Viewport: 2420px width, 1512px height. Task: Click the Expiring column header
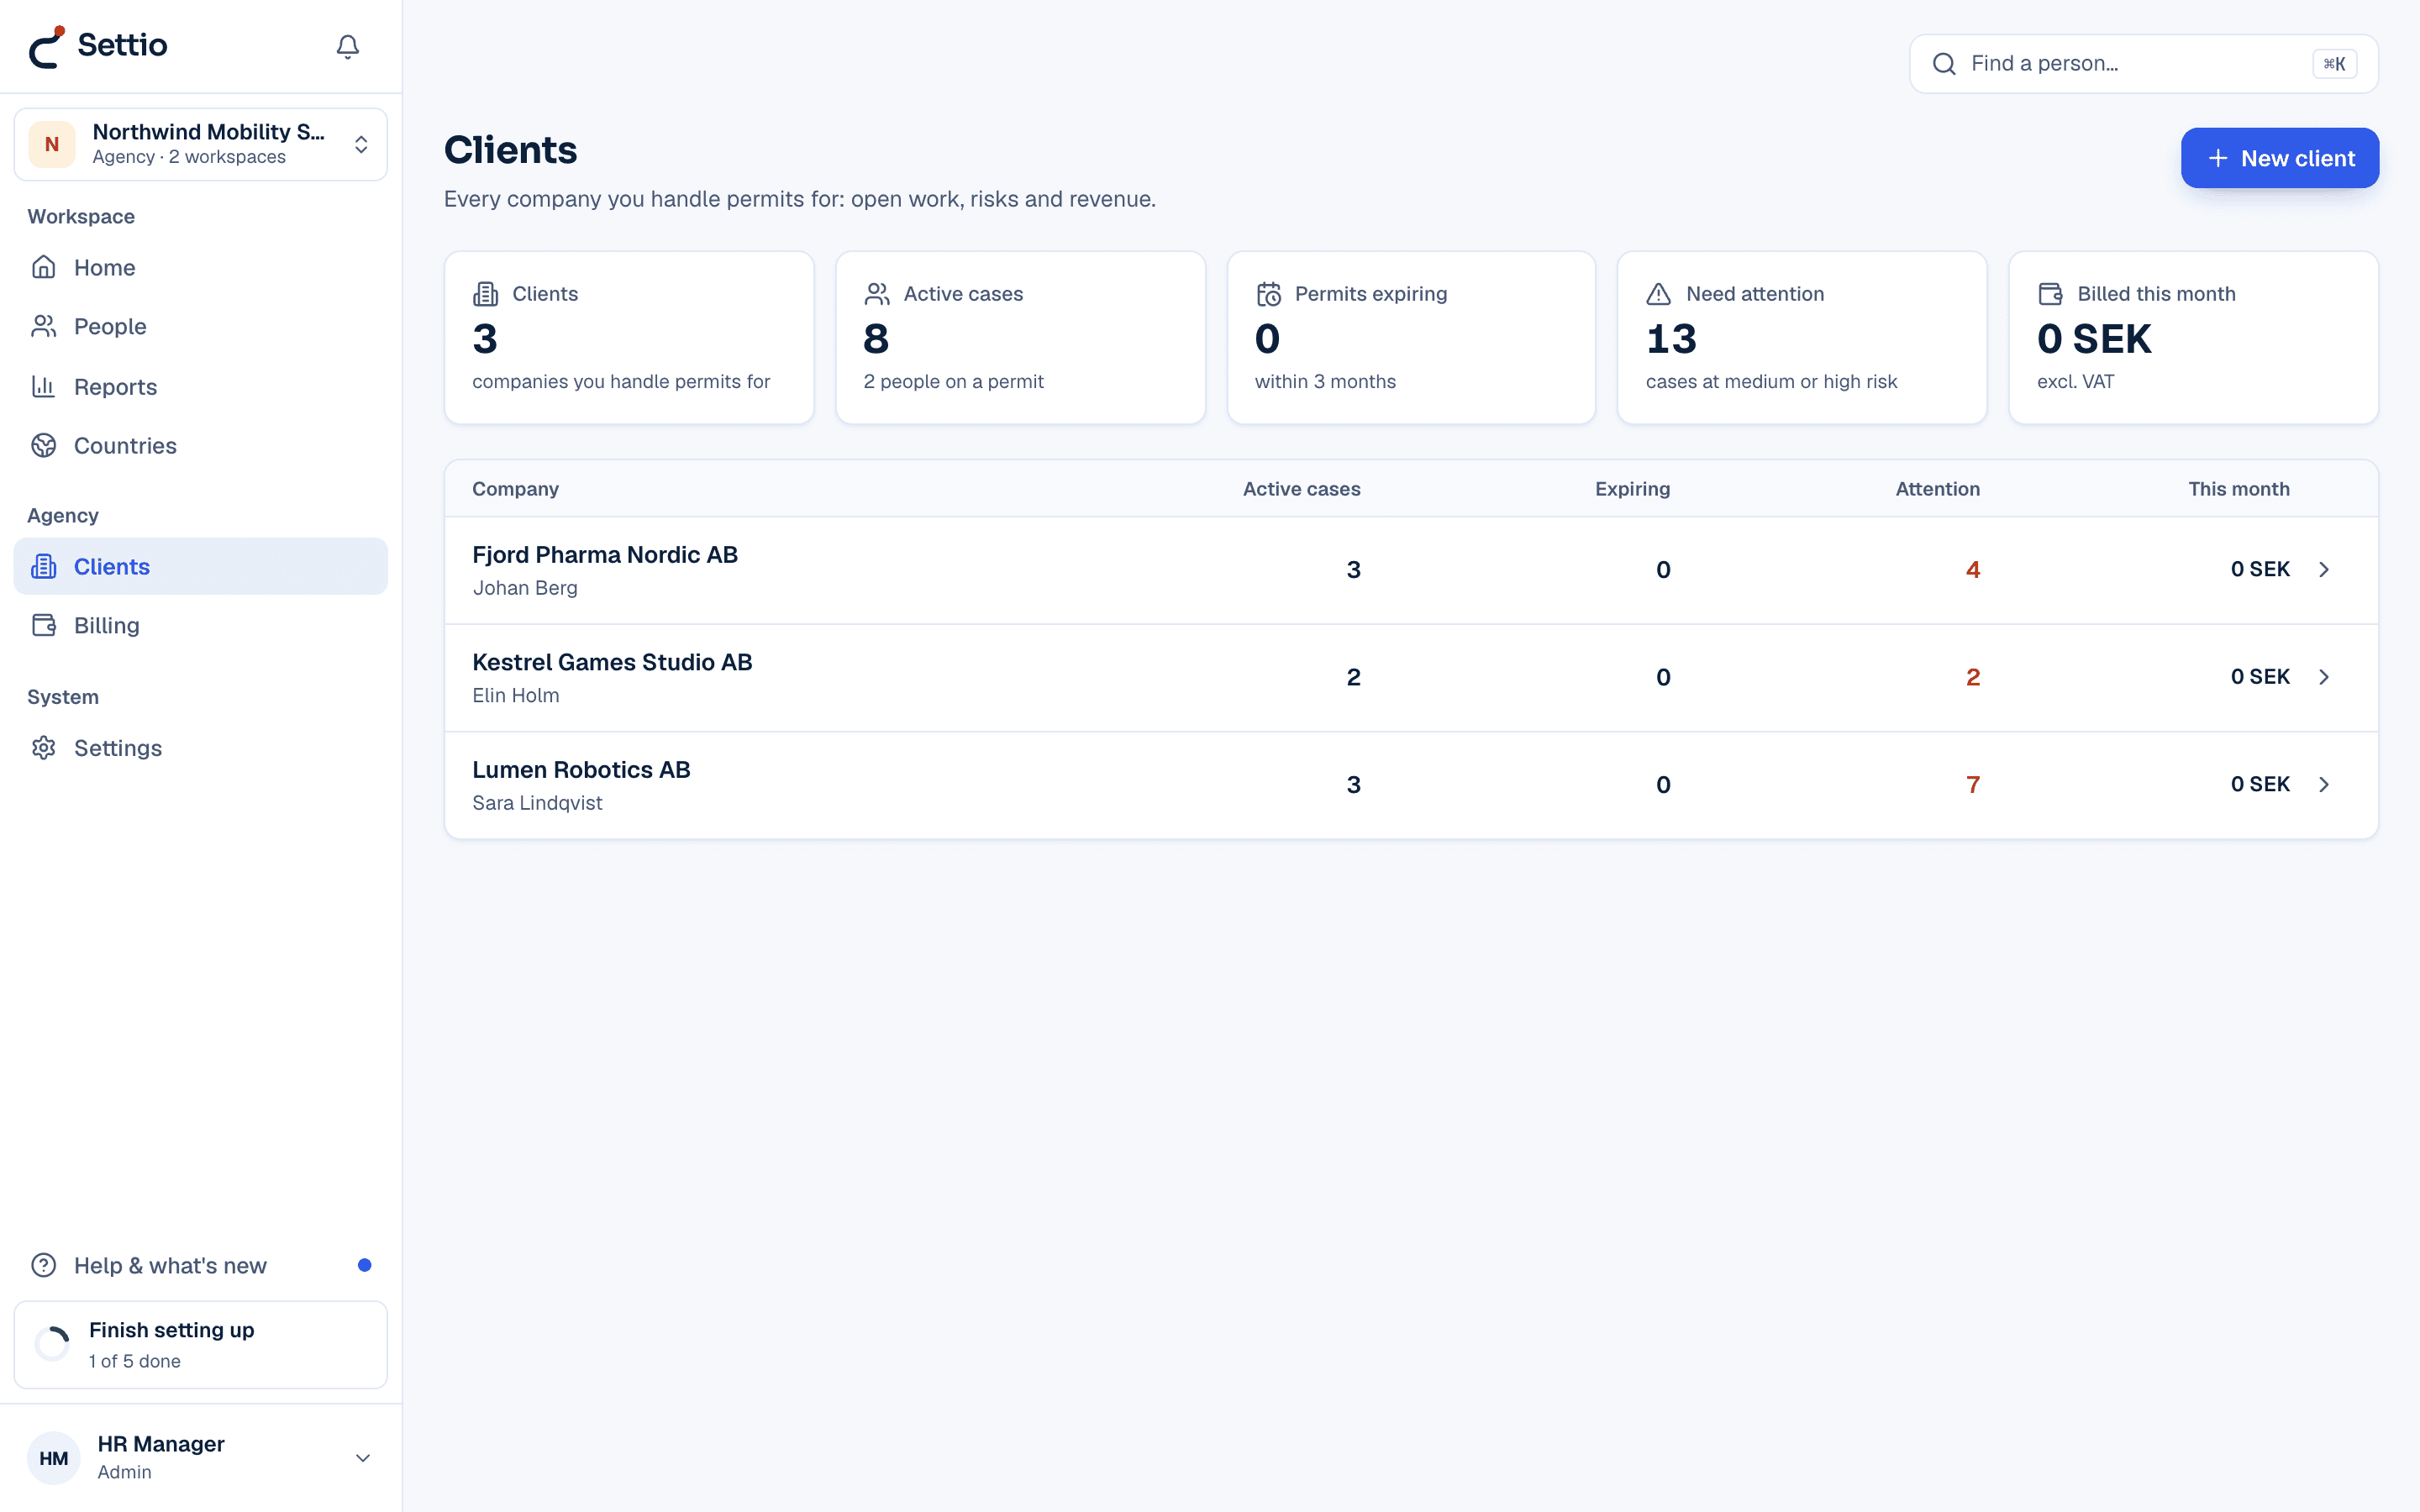[x=1632, y=489]
